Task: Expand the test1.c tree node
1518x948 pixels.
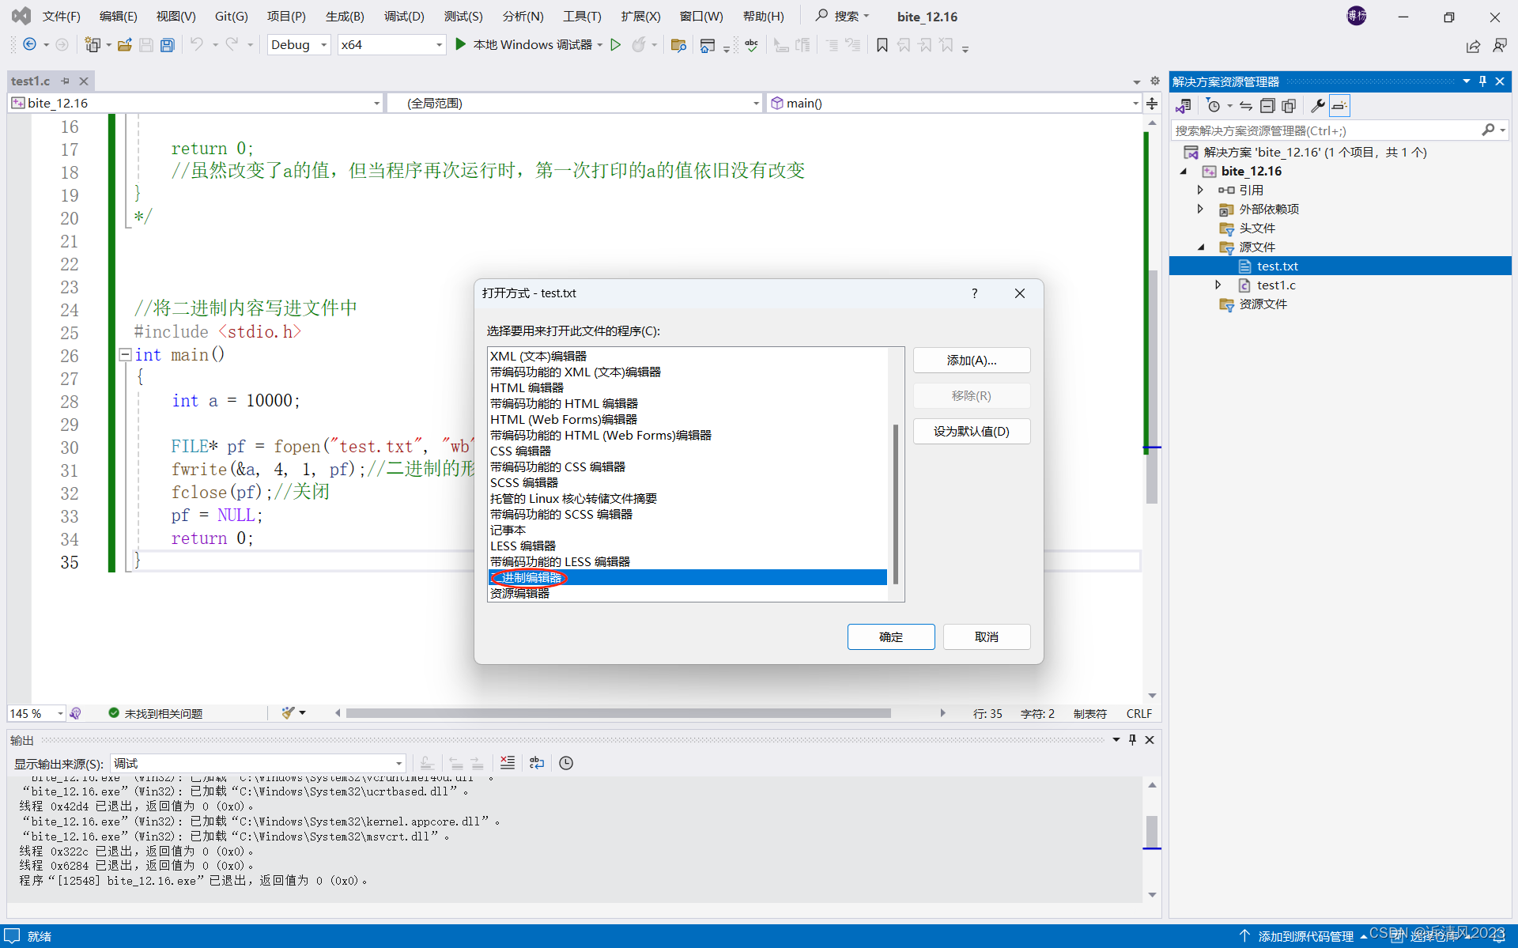Action: pyautogui.click(x=1218, y=285)
